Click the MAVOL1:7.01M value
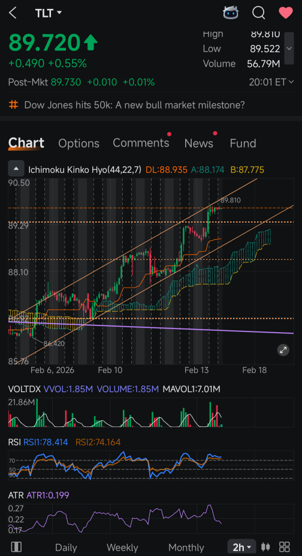Viewport: 302px width, 556px height. coord(191,389)
